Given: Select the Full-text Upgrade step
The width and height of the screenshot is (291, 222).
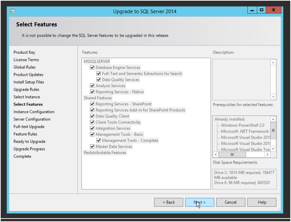Looking at the screenshot, I should pos(29,126).
